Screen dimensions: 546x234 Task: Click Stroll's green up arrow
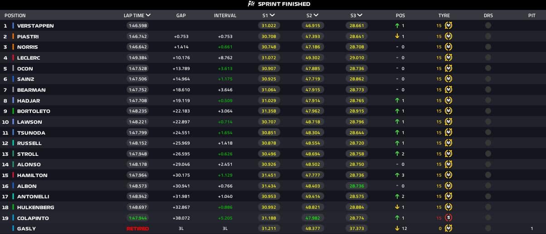coord(397,154)
